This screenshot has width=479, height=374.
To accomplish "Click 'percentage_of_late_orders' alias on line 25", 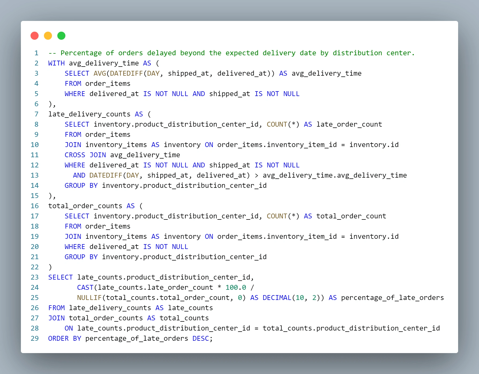I will coord(392,298).
